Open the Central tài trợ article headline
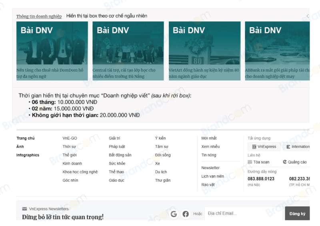This screenshot has width=320, height=226. (x=124, y=73)
